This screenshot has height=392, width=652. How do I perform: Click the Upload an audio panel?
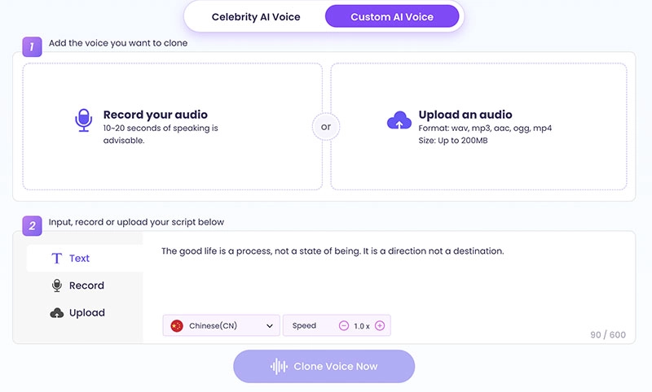478,126
